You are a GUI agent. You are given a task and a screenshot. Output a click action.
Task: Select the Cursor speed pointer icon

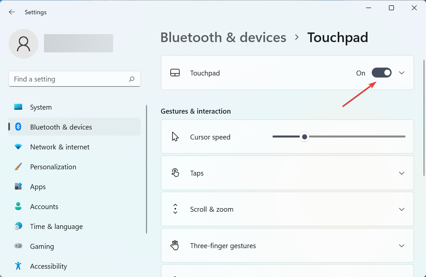coord(175,136)
